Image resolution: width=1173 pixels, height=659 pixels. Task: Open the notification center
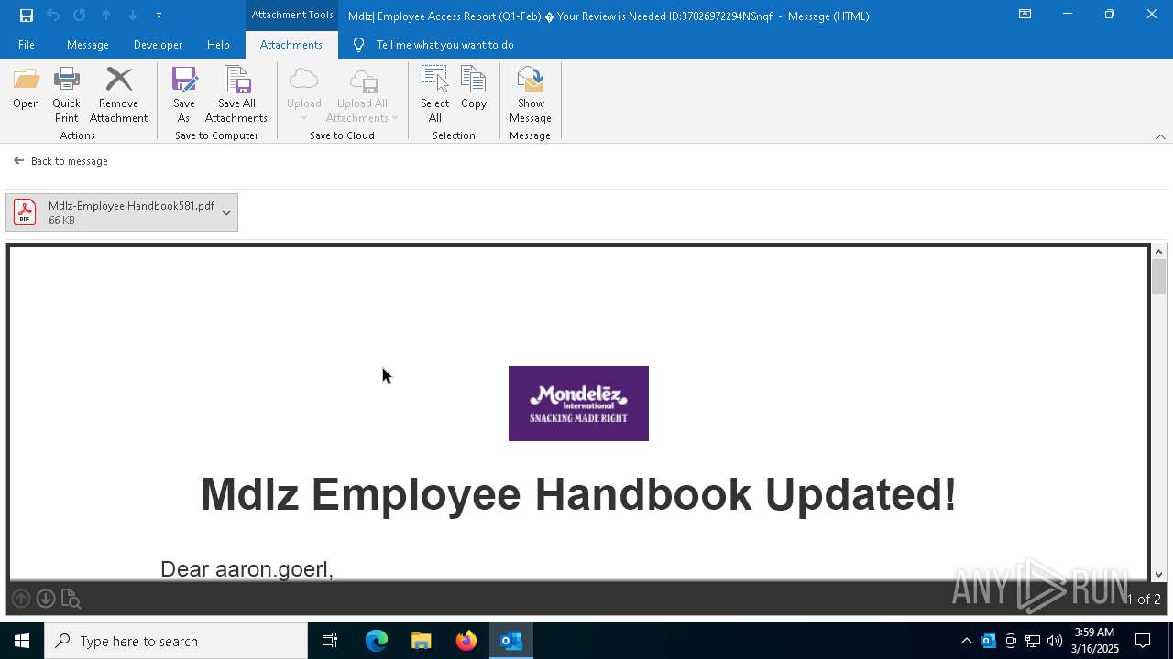click(1143, 641)
